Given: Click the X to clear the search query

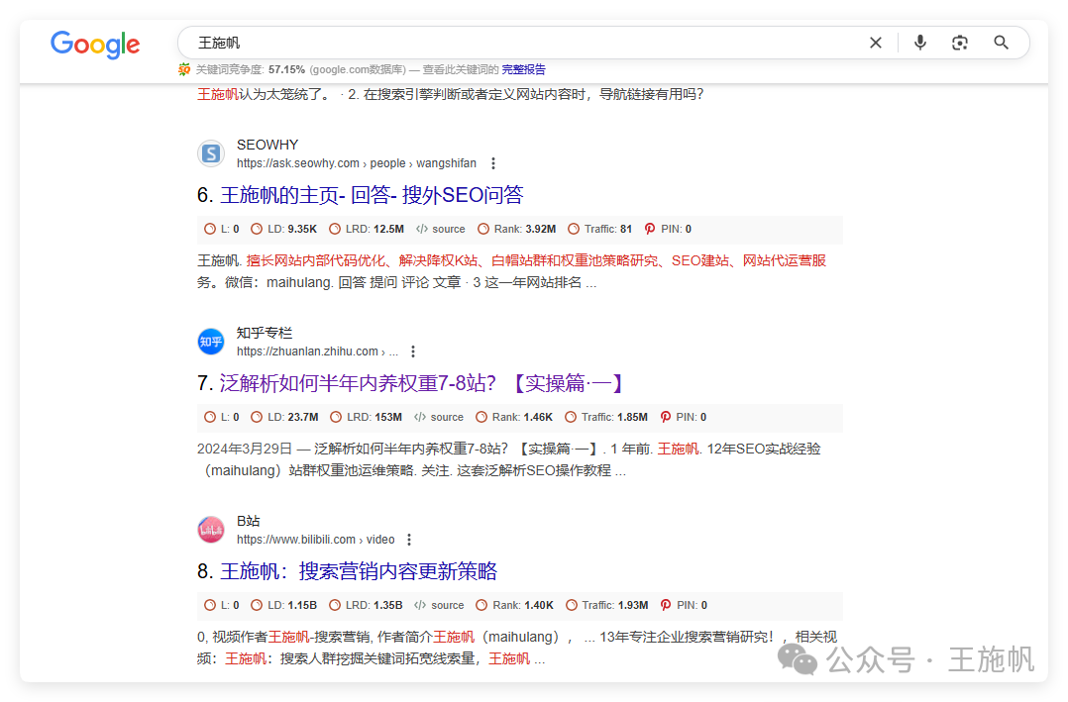Looking at the screenshot, I should 875,43.
